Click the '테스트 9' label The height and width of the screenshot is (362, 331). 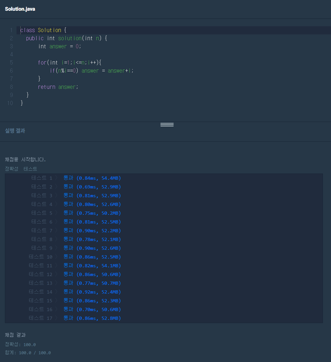pos(42,248)
